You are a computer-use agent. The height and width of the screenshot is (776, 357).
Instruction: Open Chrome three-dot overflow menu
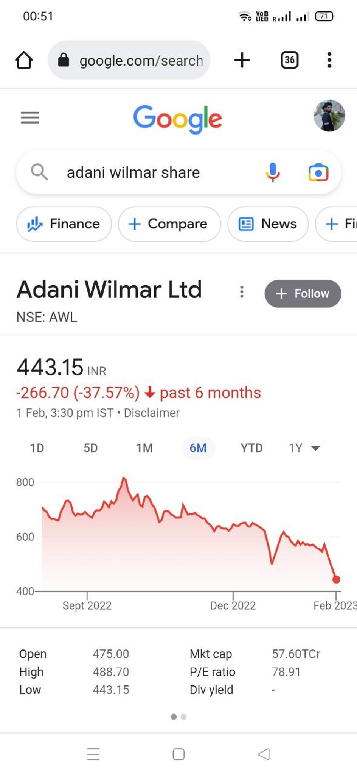tap(329, 60)
